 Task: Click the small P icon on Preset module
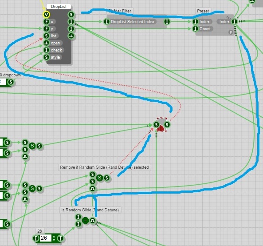231,32
